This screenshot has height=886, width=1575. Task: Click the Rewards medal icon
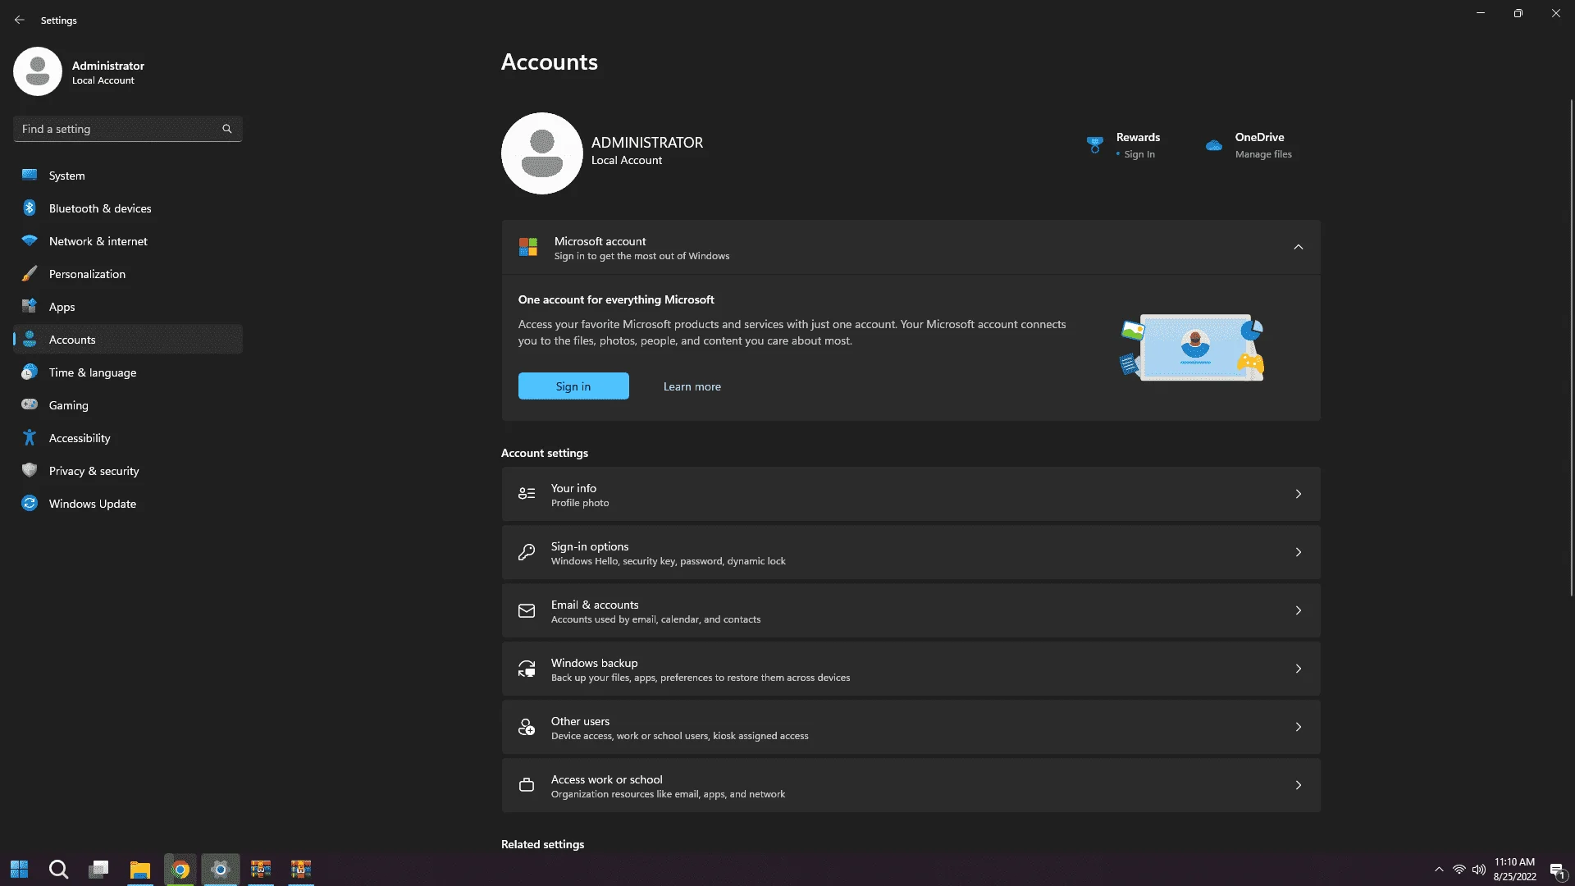tap(1095, 145)
